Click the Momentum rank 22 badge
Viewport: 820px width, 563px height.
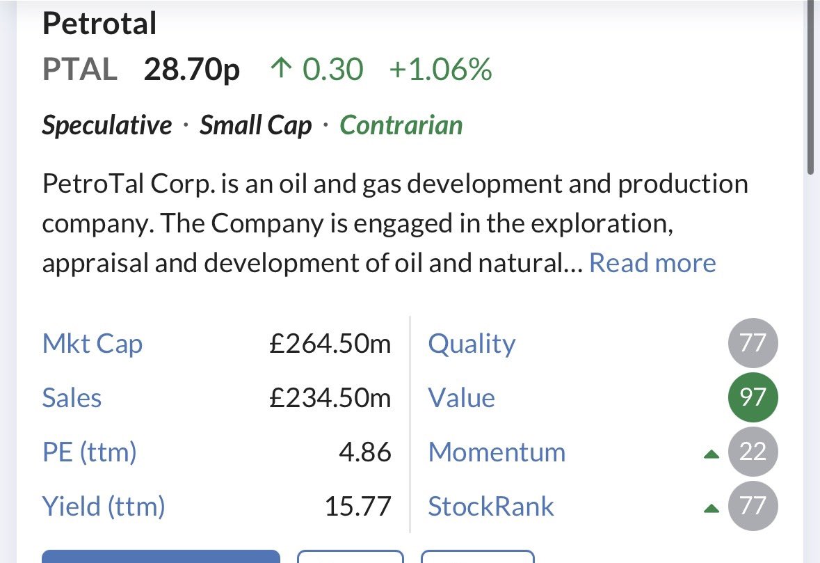click(x=753, y=452)
